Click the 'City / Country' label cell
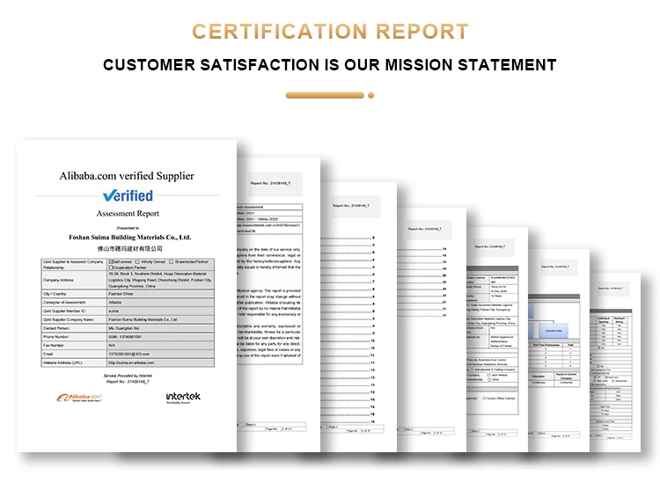Image resolution: width=660 pixels, height=483 pixels. pyautogui.click(x=74, y=294)
